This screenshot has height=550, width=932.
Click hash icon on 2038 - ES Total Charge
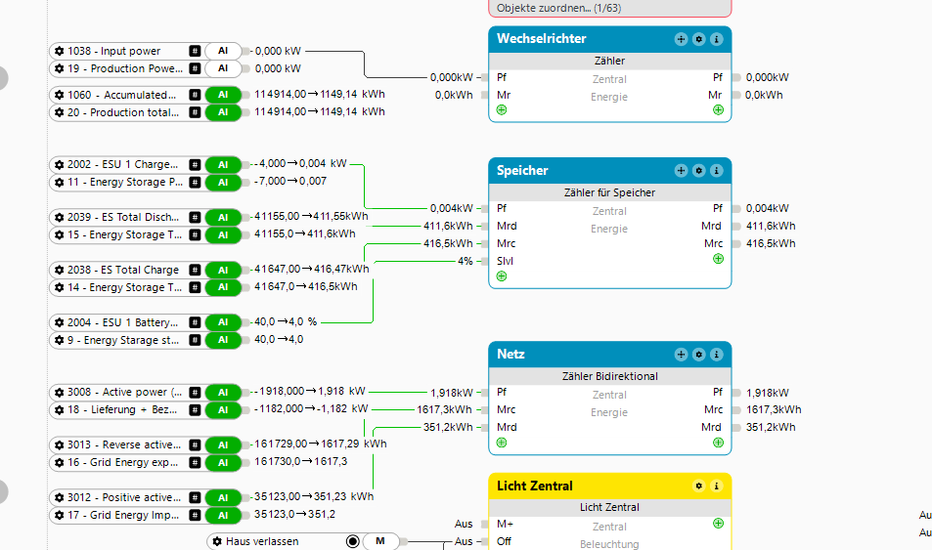(x=195, y=270)
